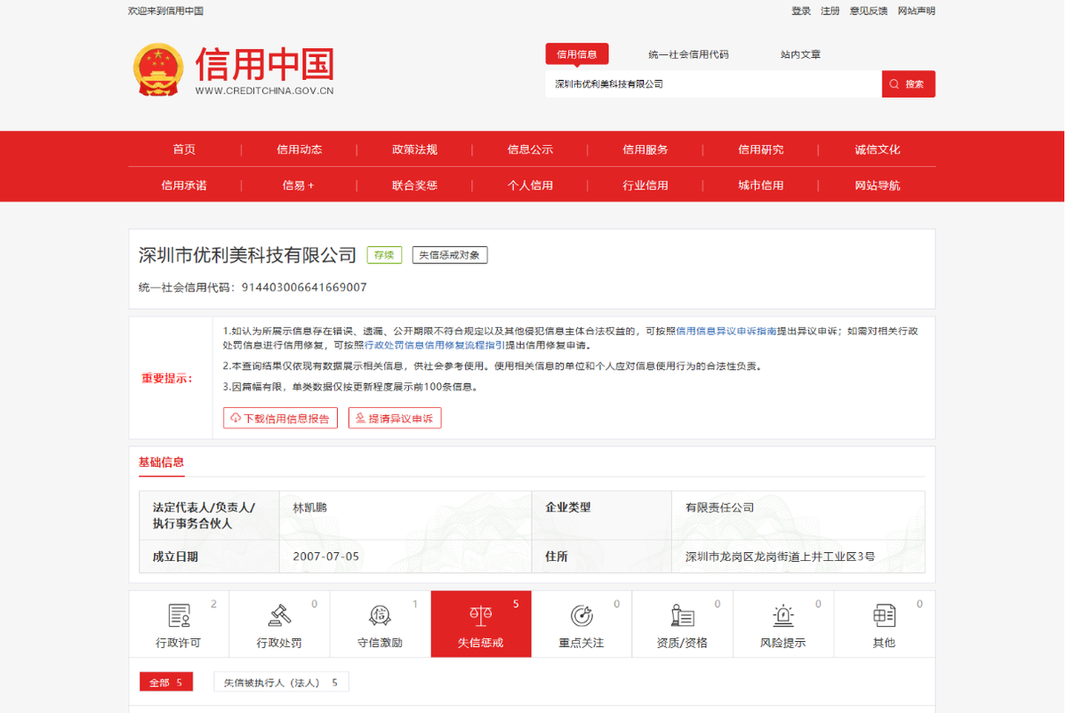1067x713 pixels.
Task: Click inside the company search input field
Action: (x=711, y=83)
